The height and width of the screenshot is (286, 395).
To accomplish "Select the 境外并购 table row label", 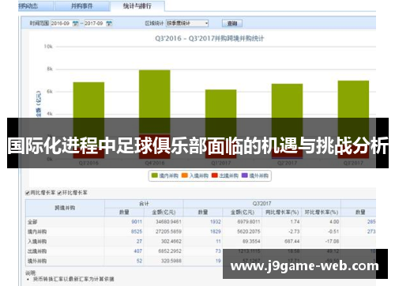I will coord(37,262).
